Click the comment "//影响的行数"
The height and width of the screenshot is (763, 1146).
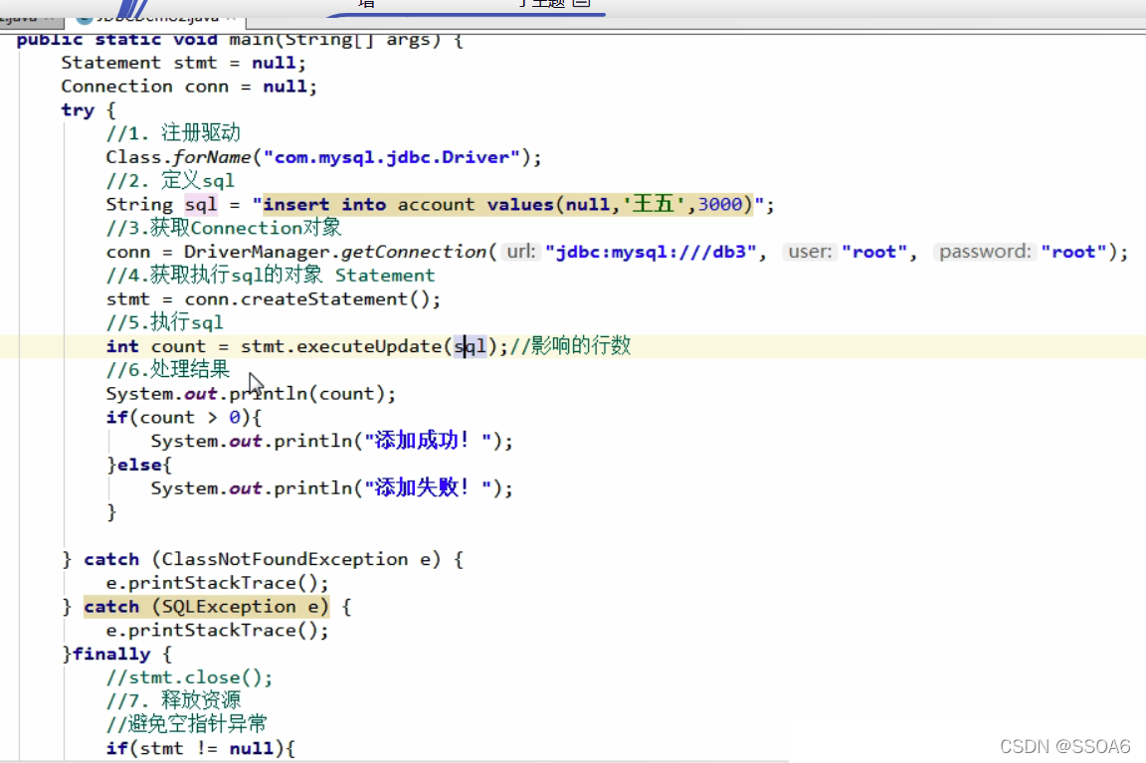[570, 346]
